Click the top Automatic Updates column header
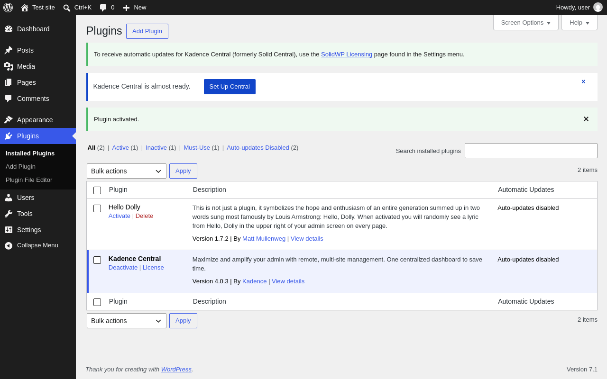Image resolution: width=607 pixels, height=379 pixels. point(526,189)
